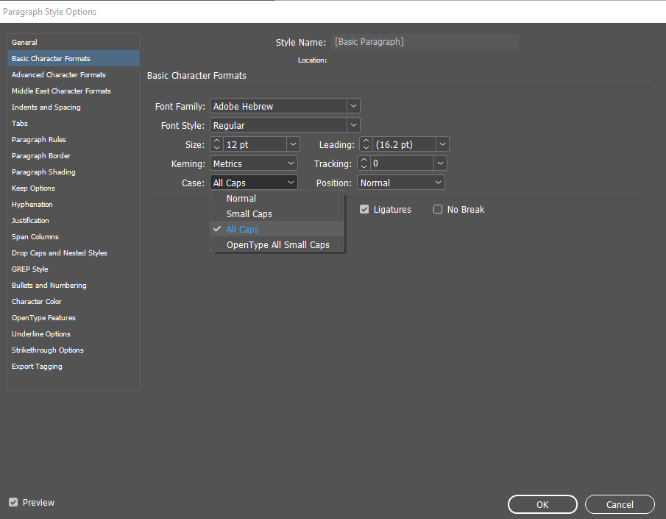Confirm with the OK button
The image size is (666, 519).
542,504
